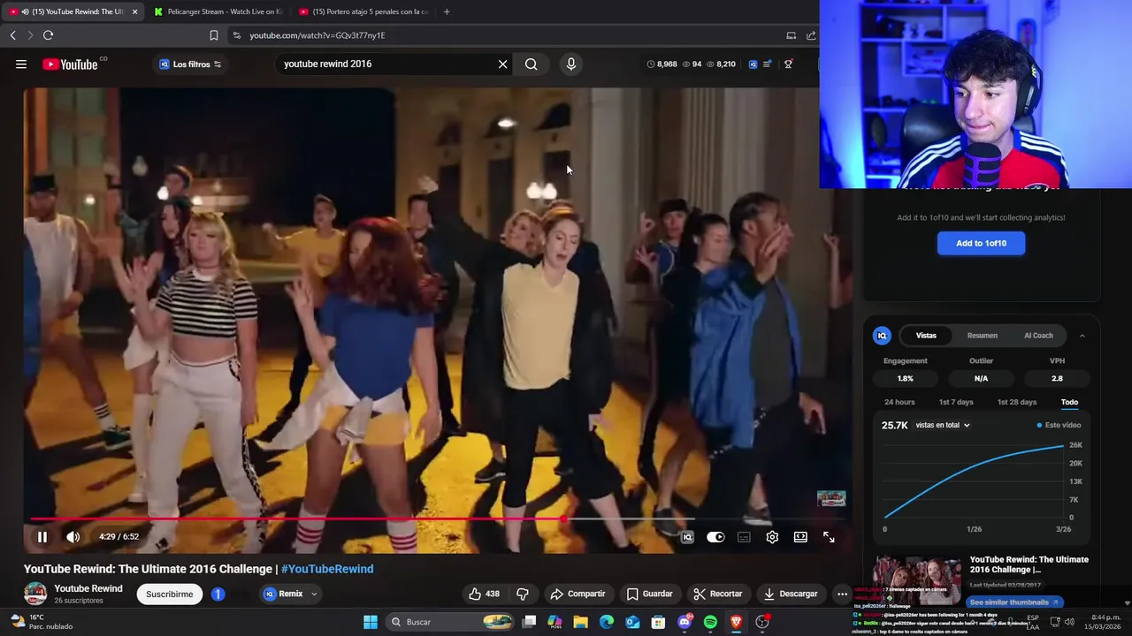Switch to Portero atajo 5 penales tab

pos(363,11)
